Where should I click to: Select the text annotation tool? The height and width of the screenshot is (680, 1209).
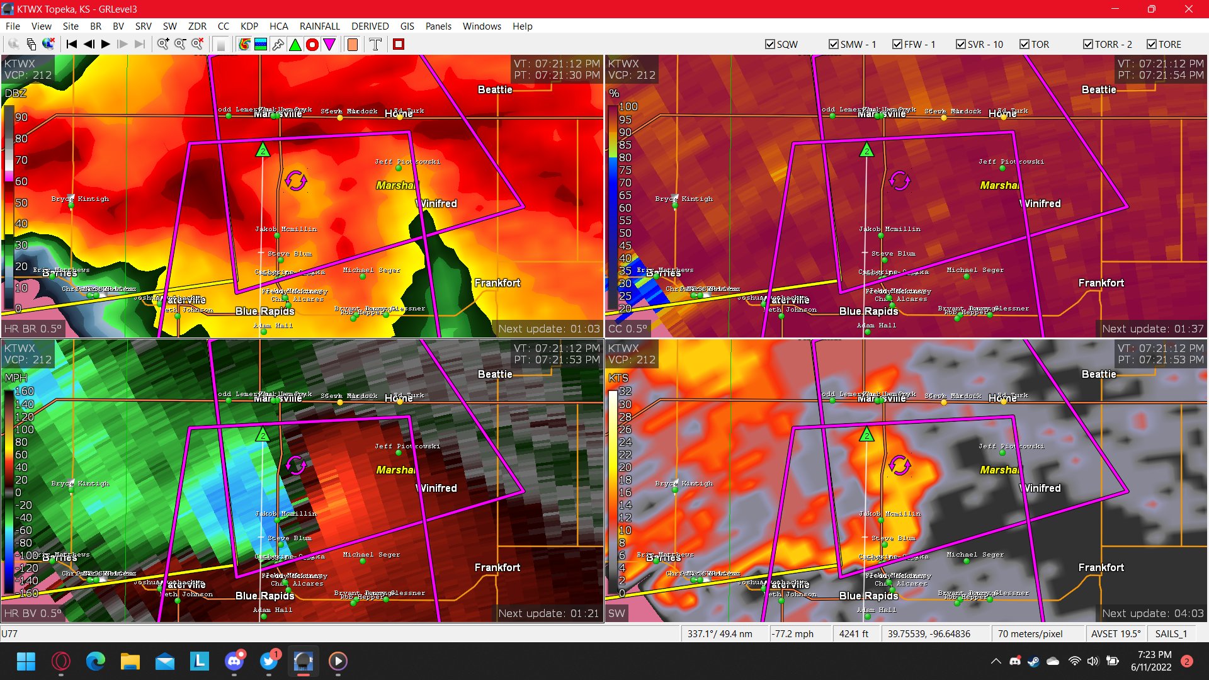[375, 44]
